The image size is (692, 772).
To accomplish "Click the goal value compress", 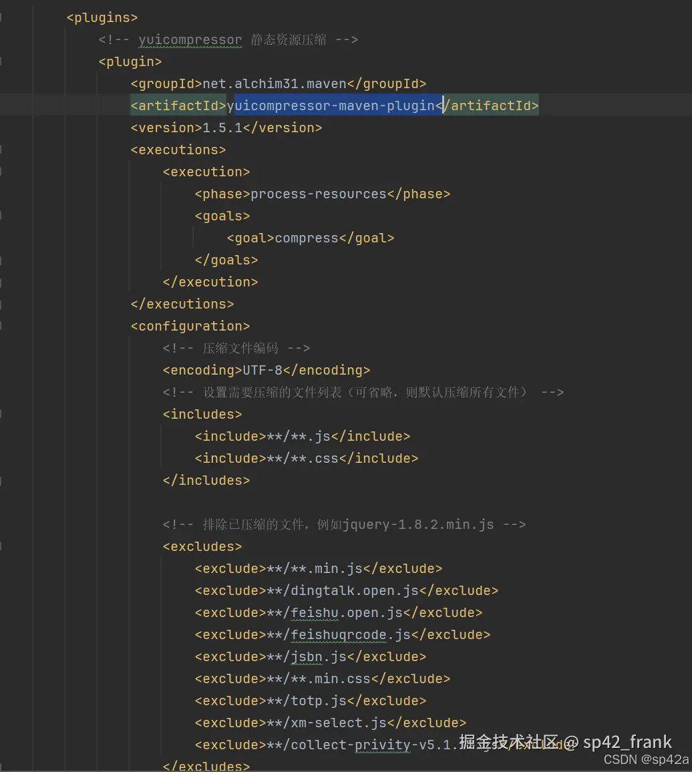I will [x=307, y=238].
